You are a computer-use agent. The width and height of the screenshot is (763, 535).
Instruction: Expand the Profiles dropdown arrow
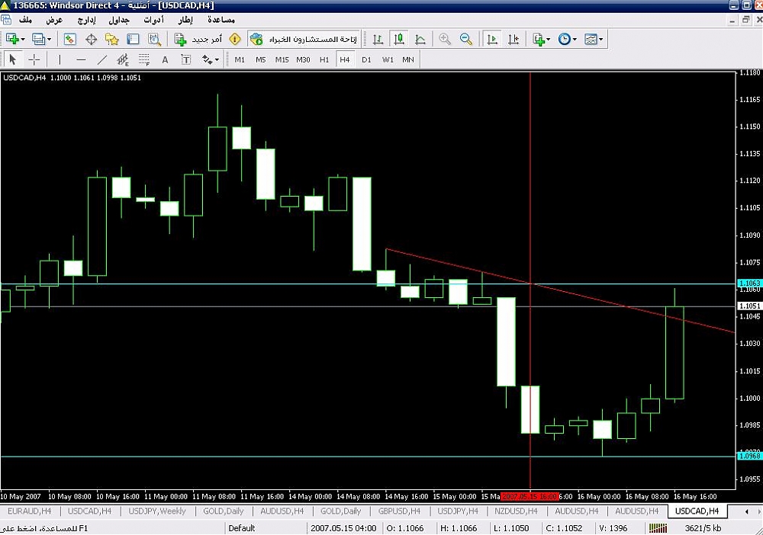[x=49, y=40]
